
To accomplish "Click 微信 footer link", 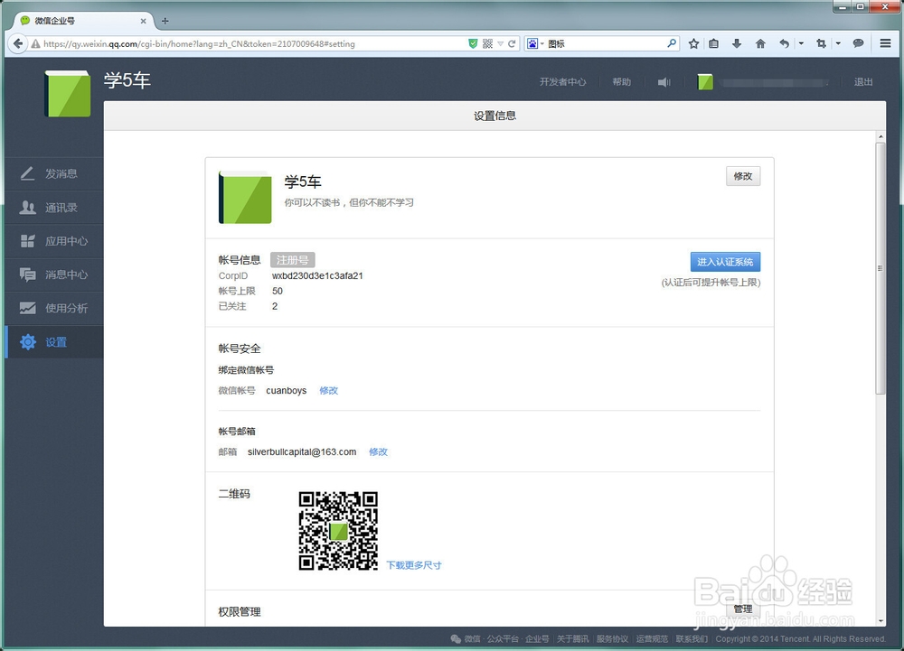I will 472,639.
